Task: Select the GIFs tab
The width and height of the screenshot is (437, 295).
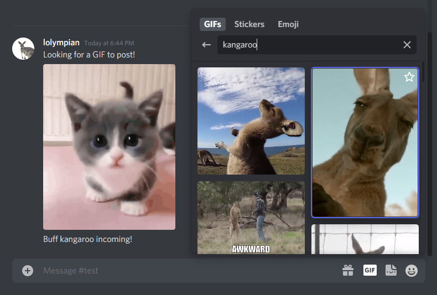Action: [x=212, y=24]
